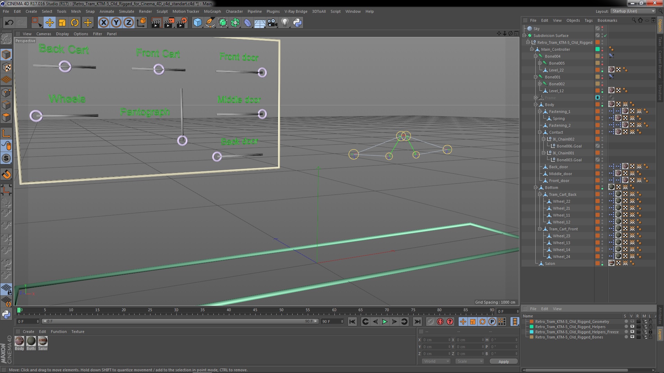Click the Sky object visibility dots
The width and height of the screenshot is (664, 373).
602,29
